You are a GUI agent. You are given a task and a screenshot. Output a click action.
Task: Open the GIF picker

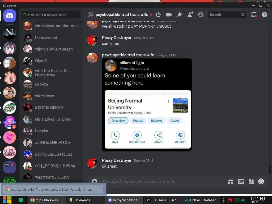241,181
